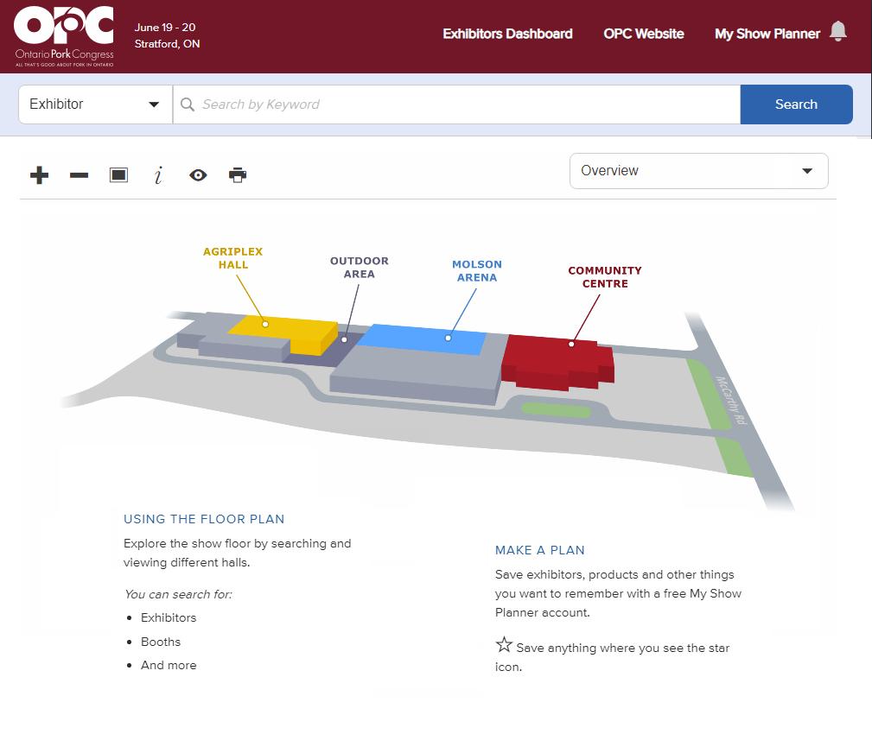
Task: Zoom in with the plus icon
Action: (x=39, y=175)
